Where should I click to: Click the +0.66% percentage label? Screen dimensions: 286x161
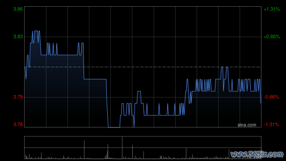pos(272,37)
